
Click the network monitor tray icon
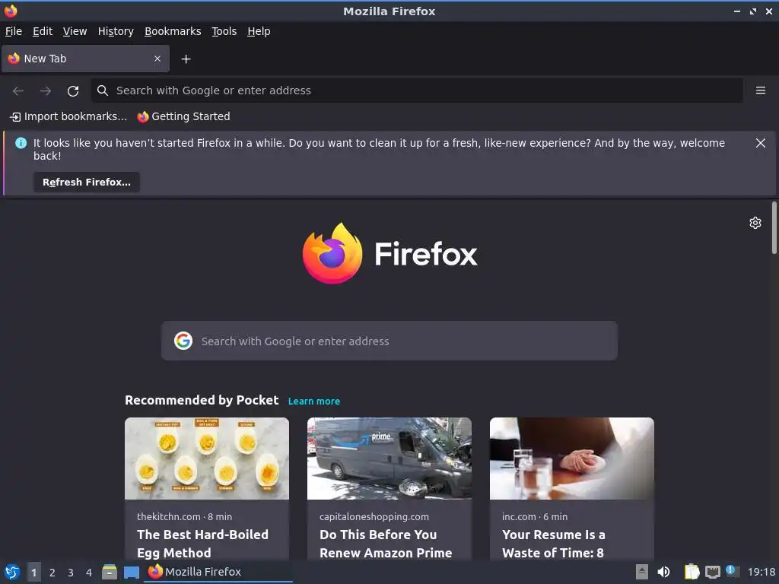[712, 572]
